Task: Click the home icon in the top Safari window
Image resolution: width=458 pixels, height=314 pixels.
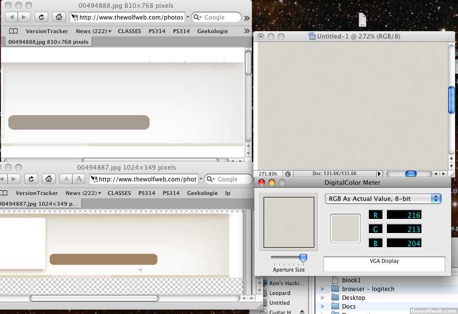Action: point(58,17)
